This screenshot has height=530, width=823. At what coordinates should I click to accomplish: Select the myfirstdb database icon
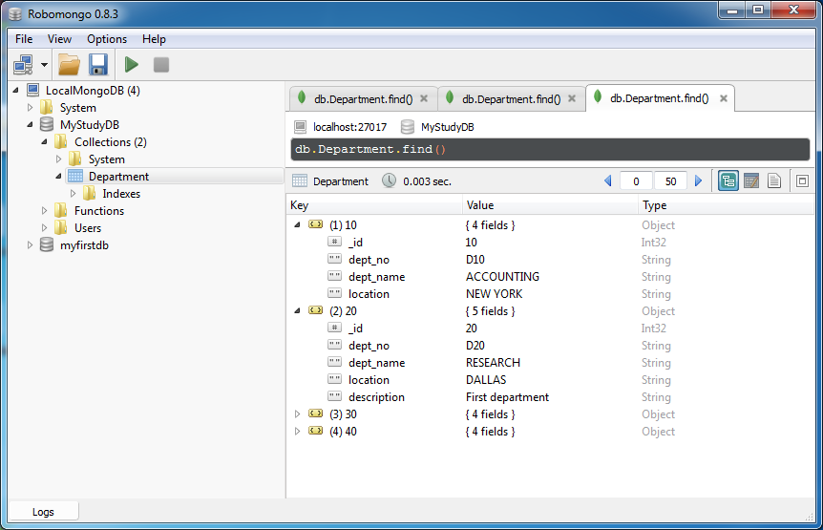pos(47,244)
